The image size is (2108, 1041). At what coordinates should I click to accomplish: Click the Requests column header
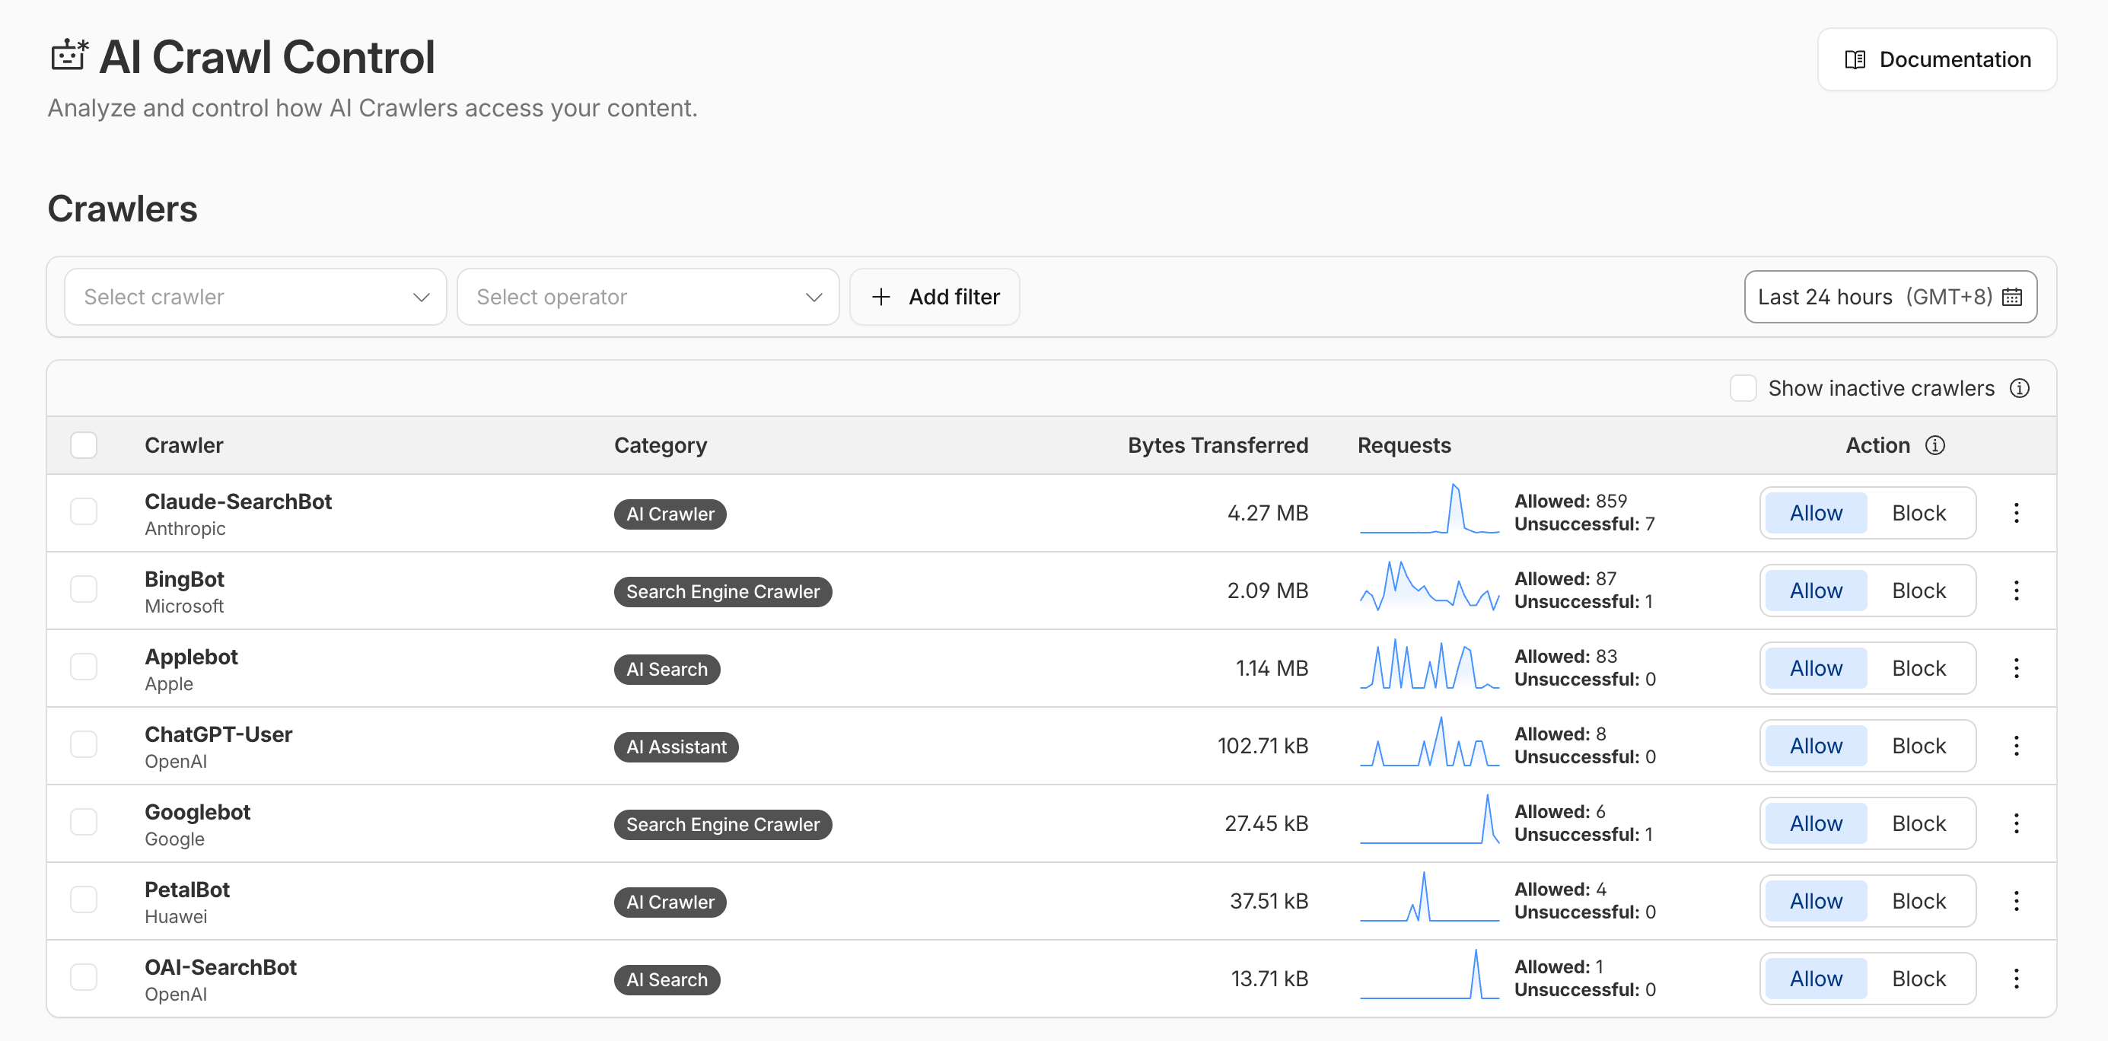[x=1404, y=445]
